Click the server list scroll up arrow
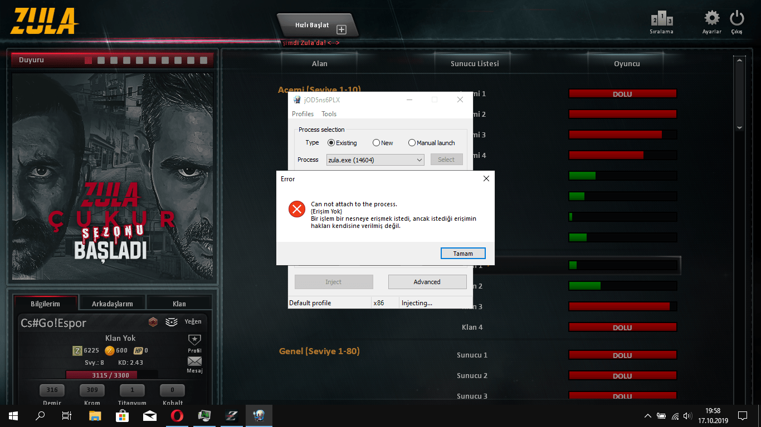The height and width of the screenshot is (427, 761). tap(739, 59)
